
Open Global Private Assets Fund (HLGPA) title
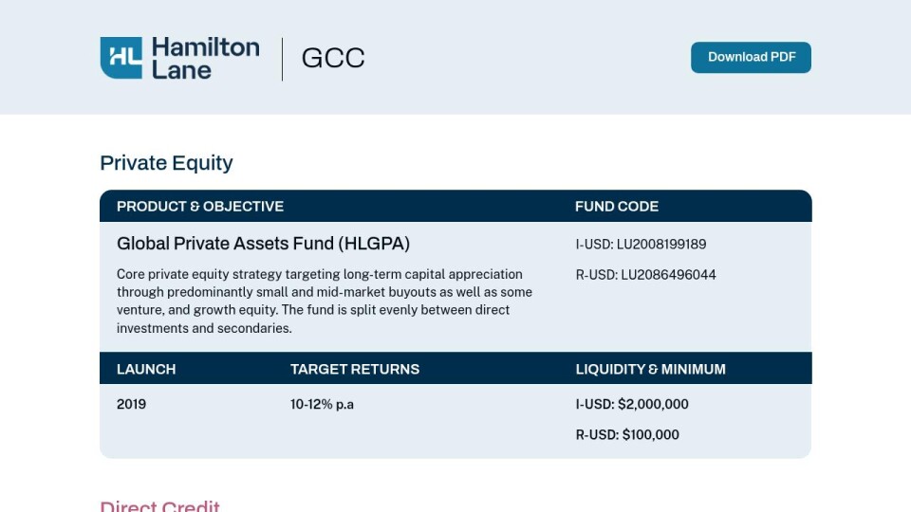pos(263,244)
